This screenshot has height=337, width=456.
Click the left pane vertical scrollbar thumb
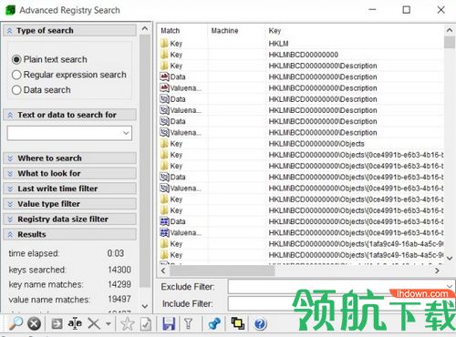click(145, 161)
